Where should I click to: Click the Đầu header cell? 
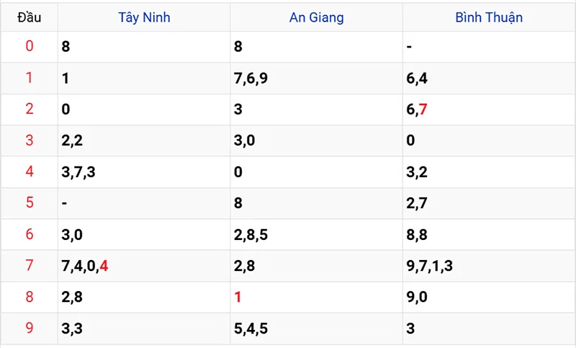tap(30, 17)
